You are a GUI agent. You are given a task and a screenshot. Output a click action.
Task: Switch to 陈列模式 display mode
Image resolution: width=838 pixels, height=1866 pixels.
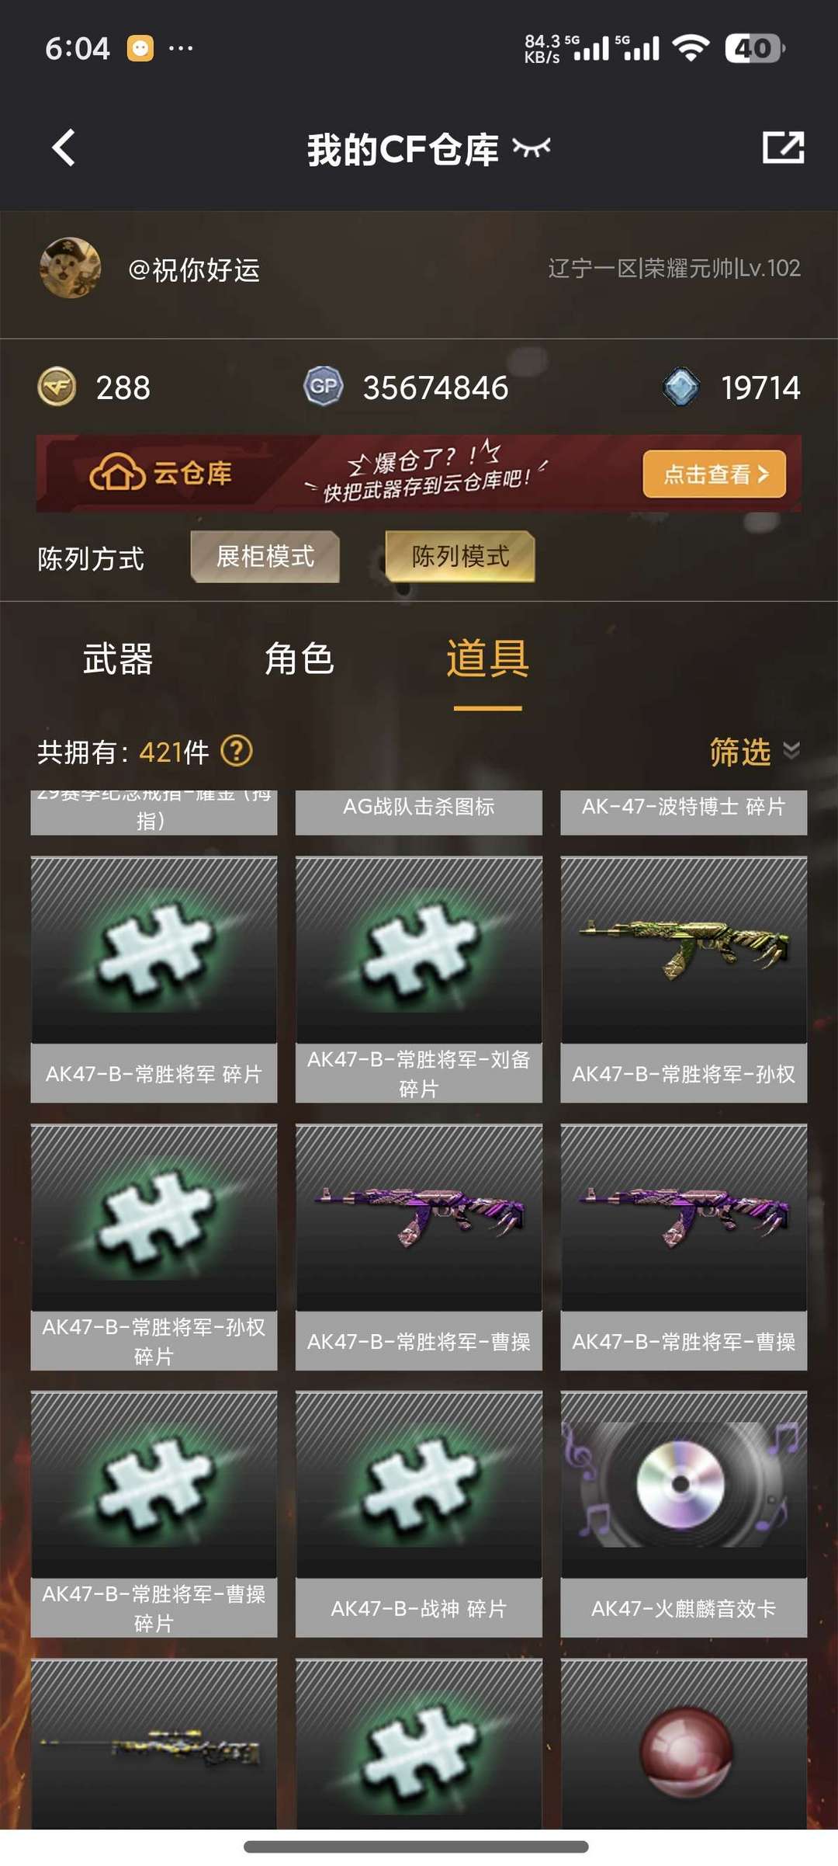pos(460,556)
